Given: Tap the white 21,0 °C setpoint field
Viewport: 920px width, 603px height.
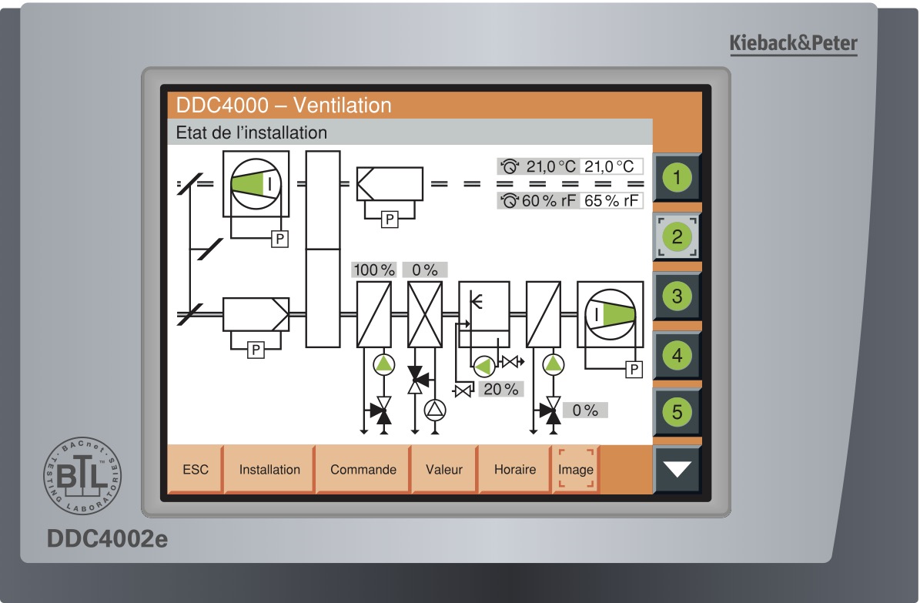Looking at the screenshot, I should click(x=611, y=167).
